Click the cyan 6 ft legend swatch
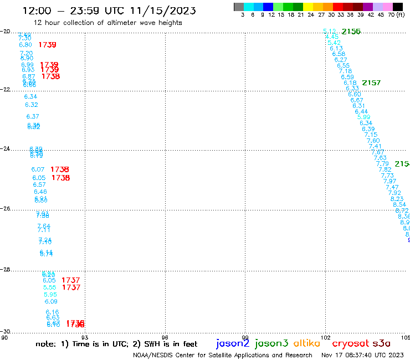 pyautogui.click(x=249, y=7)
